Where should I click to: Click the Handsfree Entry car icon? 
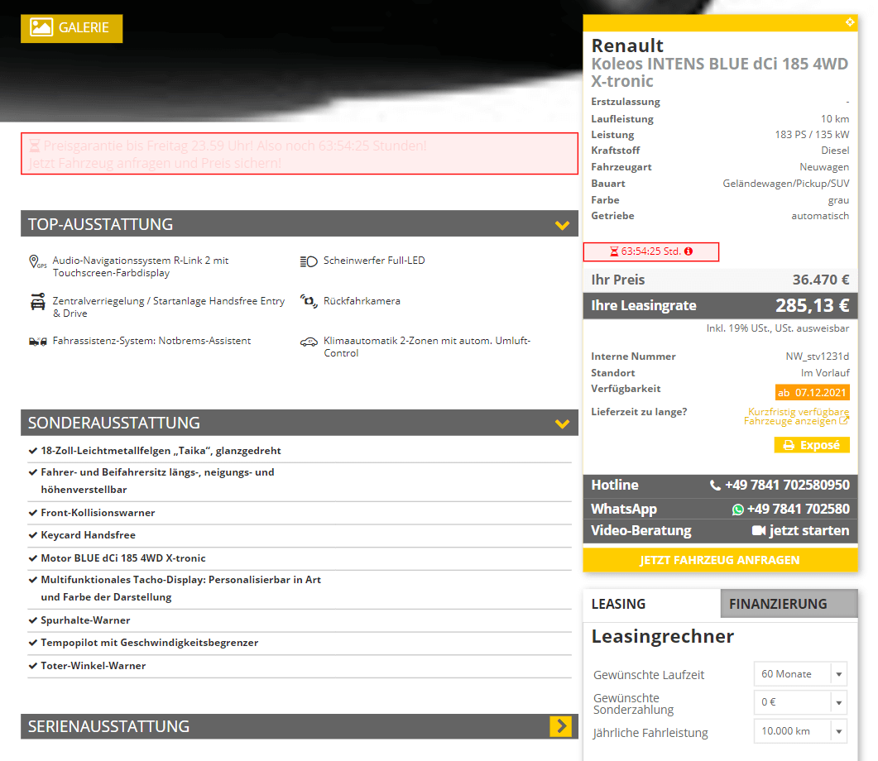click(37, 302)
